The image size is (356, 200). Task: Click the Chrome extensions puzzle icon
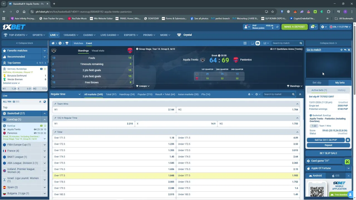coord(328,12)
